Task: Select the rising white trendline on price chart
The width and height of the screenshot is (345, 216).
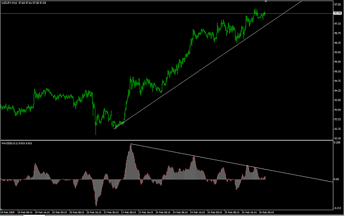Action: pyautogui.click(x=208, y=65)
